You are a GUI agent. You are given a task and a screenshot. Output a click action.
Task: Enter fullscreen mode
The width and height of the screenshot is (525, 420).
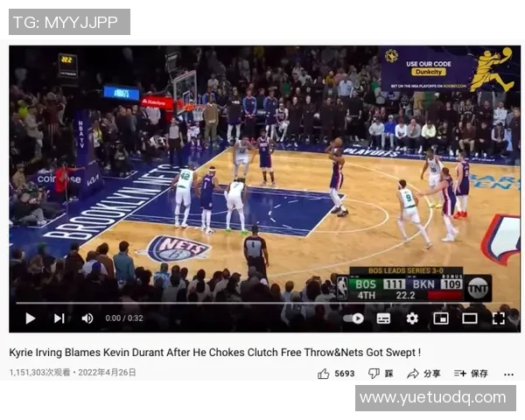(499, 318)
